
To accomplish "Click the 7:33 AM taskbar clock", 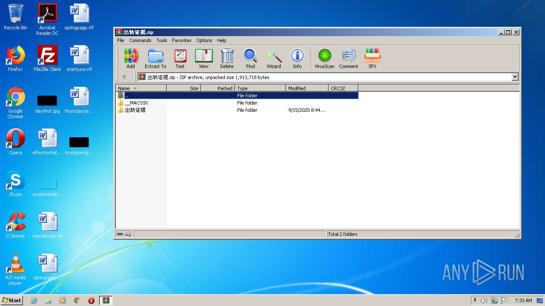I will (523, 300).
